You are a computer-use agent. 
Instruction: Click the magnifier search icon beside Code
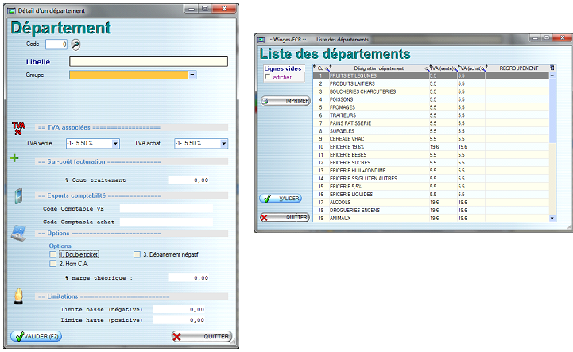click(76, 44)
